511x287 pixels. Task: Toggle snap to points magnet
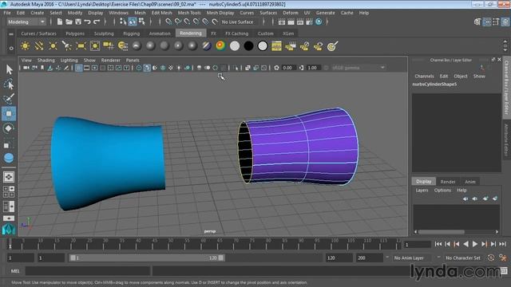187,22
